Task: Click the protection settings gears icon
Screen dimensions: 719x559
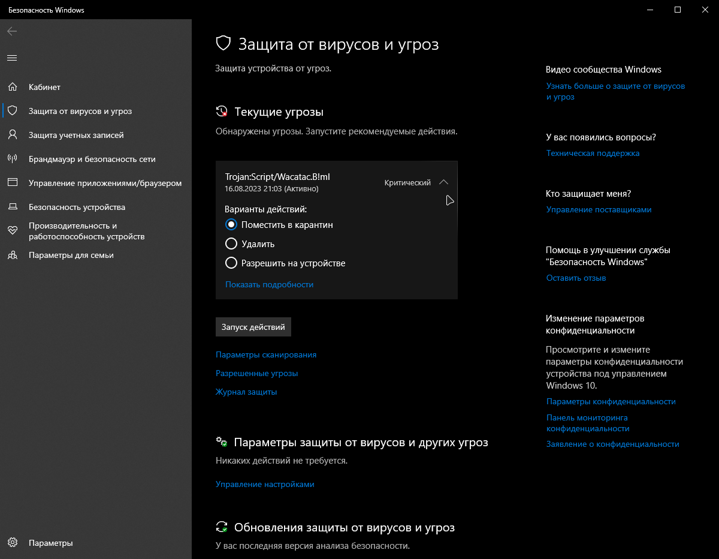Action: [222, 442]
